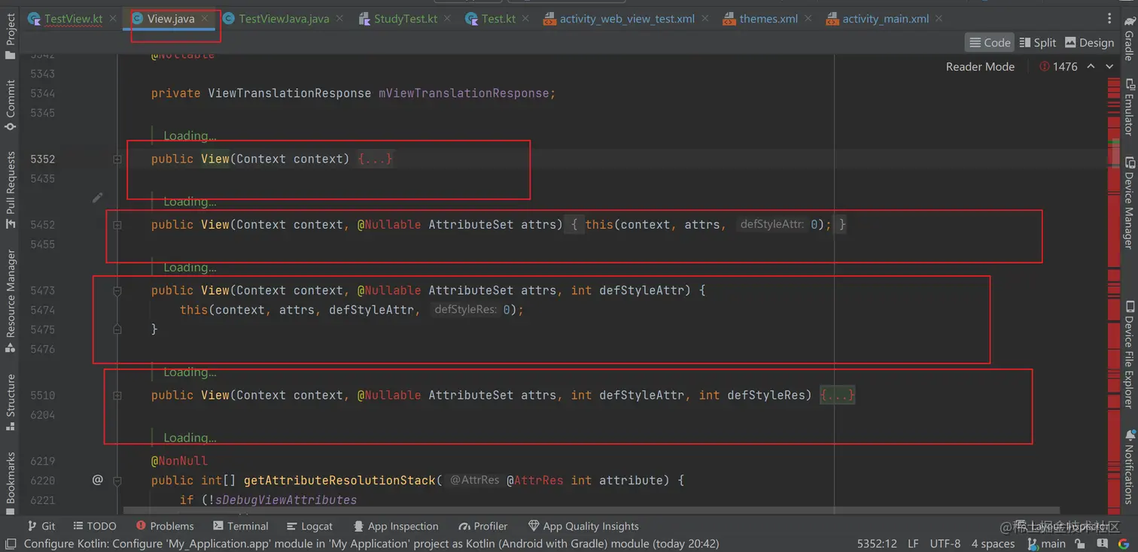Screen dimensions: 1138x552
Task: Expand the folded constructor at line 5352
Action: (x=117, y=159)
